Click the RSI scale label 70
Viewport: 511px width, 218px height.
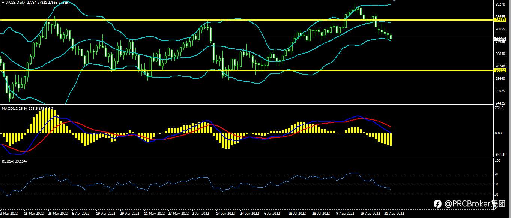497,174
